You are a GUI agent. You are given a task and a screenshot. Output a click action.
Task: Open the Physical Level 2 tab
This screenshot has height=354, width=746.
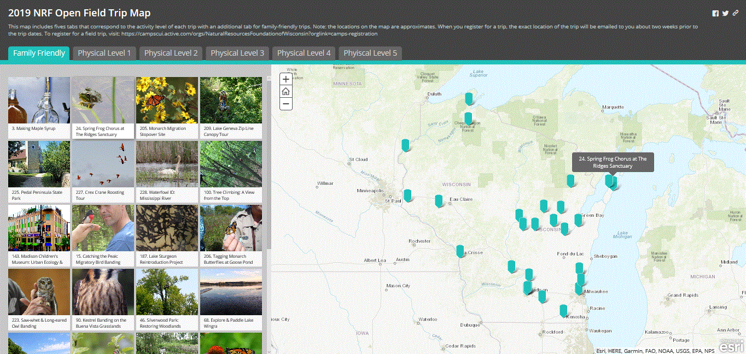click(x=171, y=53)
